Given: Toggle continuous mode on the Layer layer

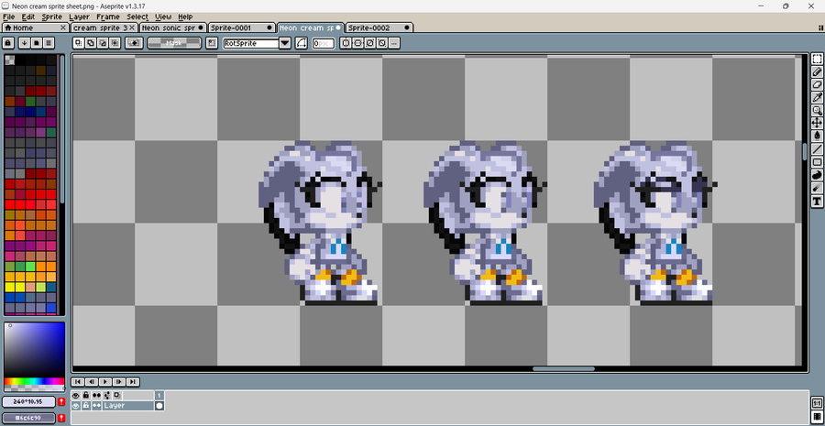Looking at the screenshot, I should pyautogui.click(x=97, y=406).
